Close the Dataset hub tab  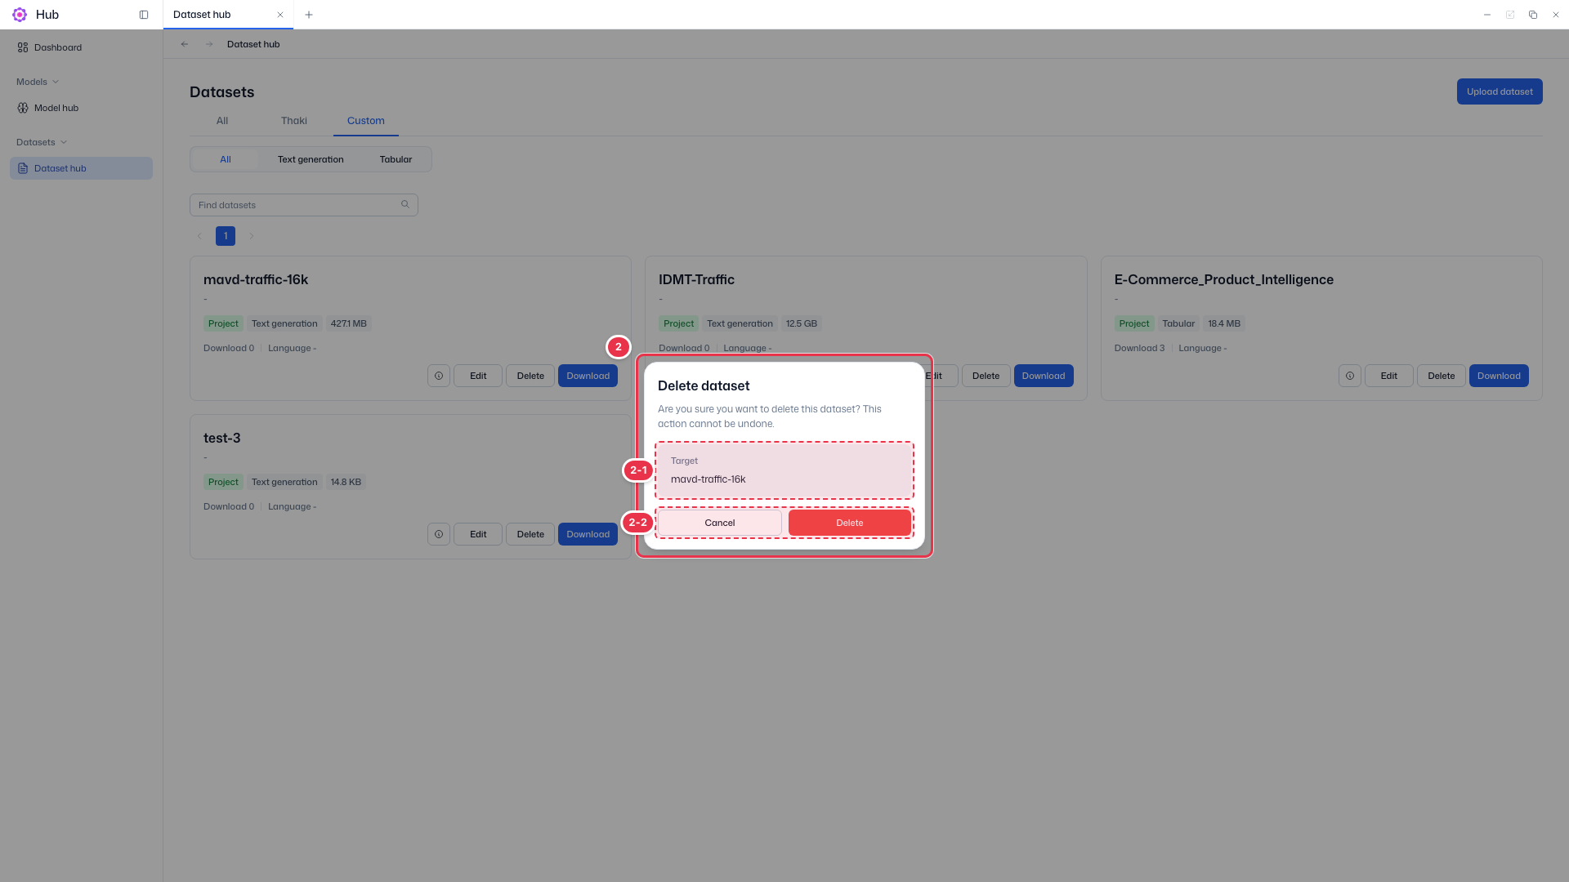pos(280,15)
